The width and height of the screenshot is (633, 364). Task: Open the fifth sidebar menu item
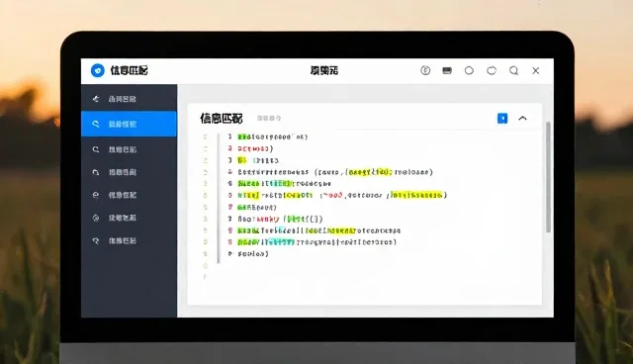(x=129, y=195)
